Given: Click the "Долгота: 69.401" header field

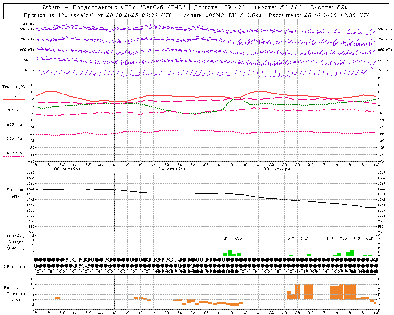Looking at the screenshot, I should click(219, 7).
